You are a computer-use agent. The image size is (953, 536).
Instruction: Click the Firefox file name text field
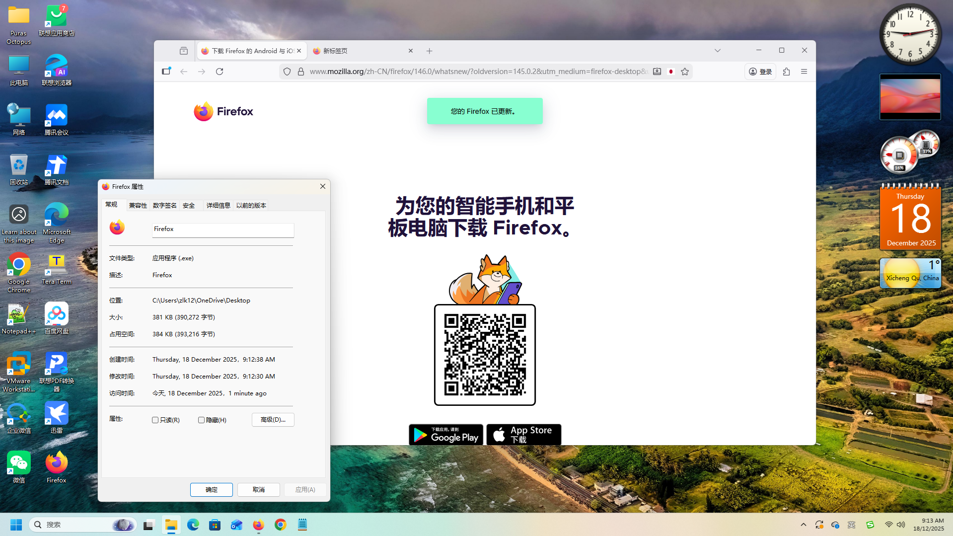pyautogui.click(x=222, y=230)
